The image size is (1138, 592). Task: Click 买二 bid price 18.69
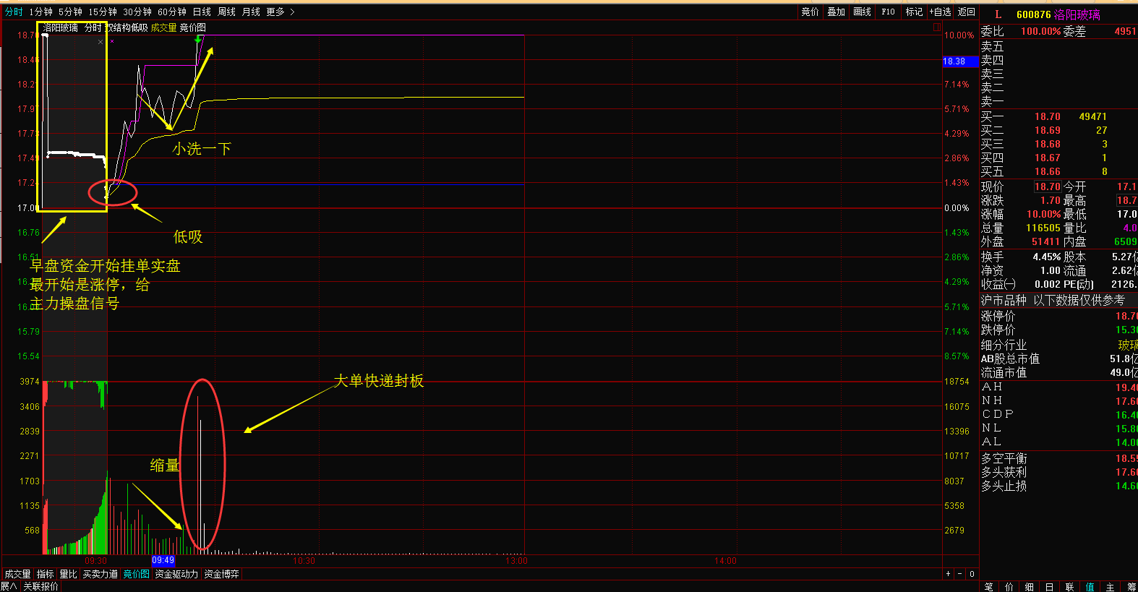1048,130
